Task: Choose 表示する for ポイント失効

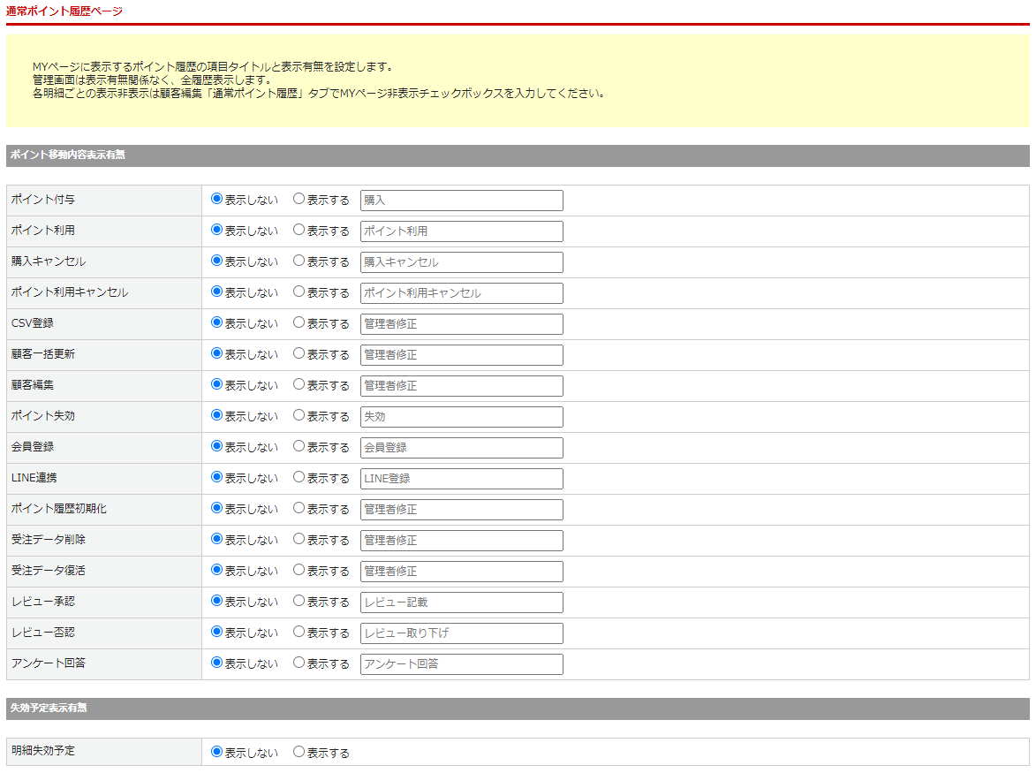Action: tap(299, 416)
